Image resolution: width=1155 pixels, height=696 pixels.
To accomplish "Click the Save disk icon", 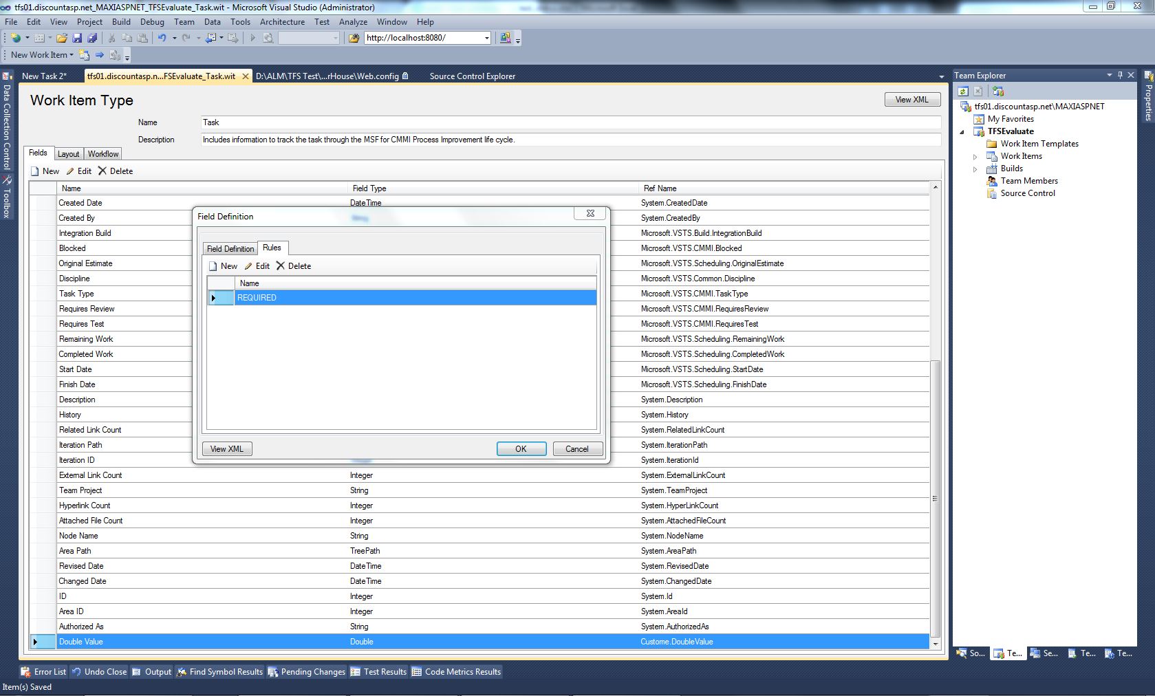I will pyautogui.click(x=77, y=38).
